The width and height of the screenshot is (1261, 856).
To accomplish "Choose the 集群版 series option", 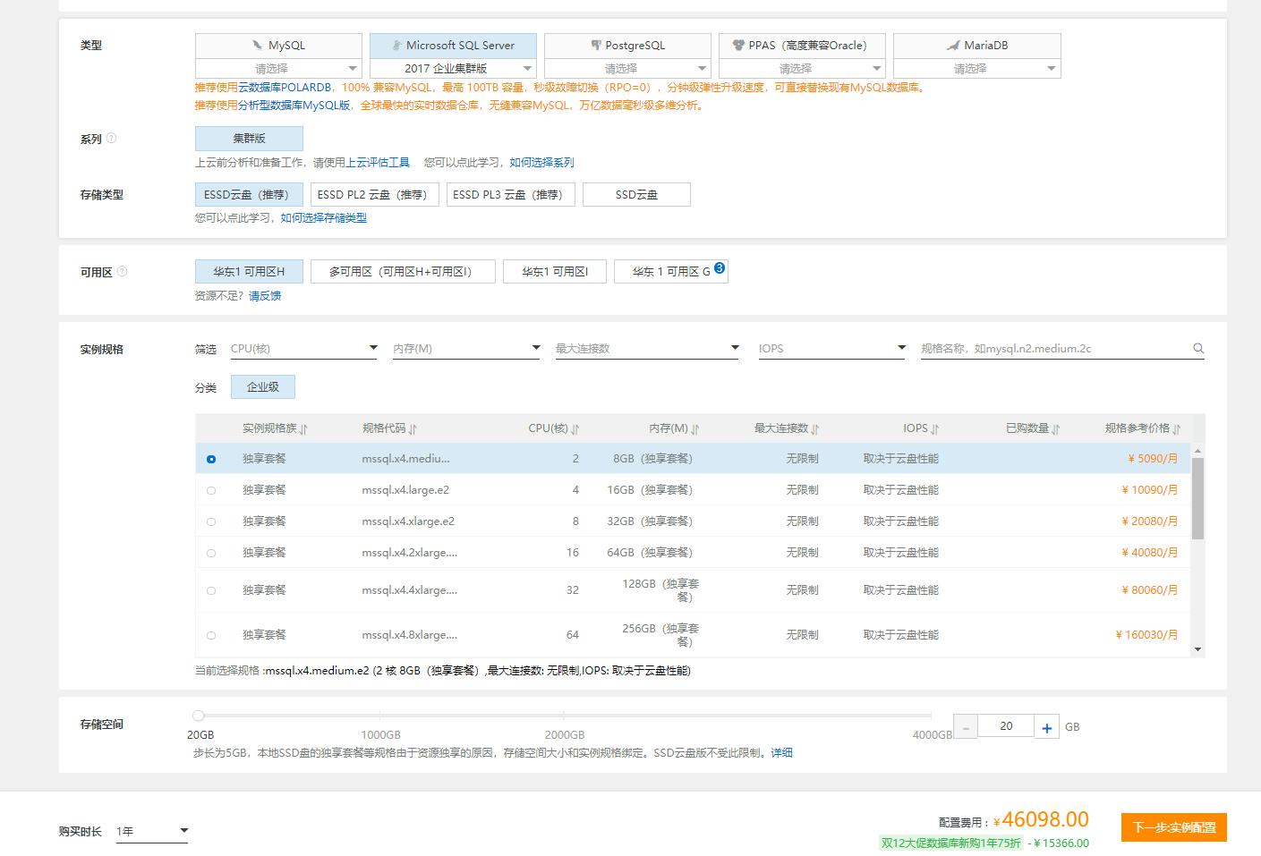I will click(249, 139).
